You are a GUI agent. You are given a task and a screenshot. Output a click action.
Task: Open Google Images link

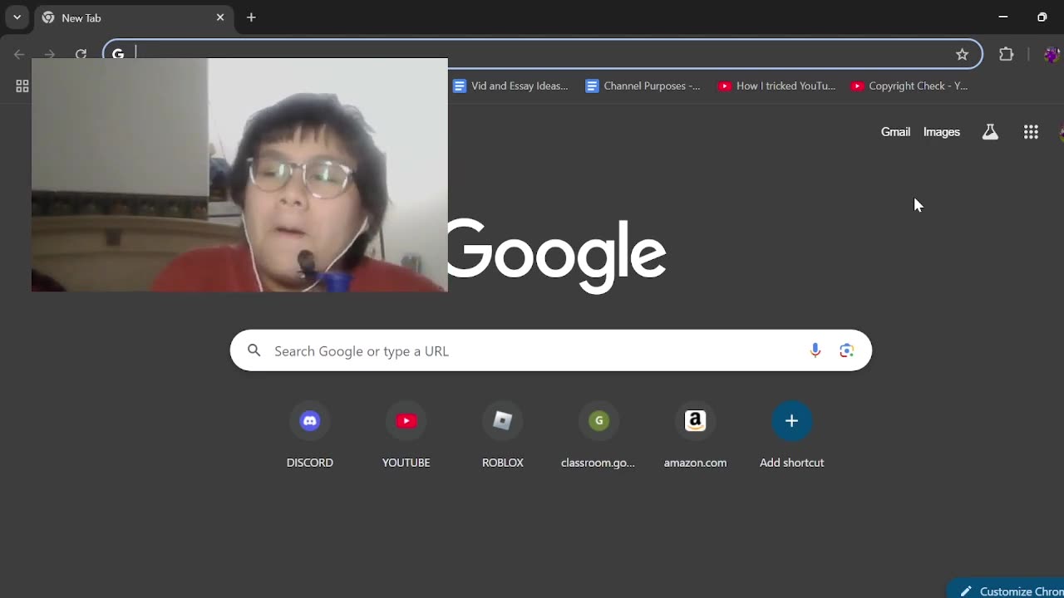942,132
